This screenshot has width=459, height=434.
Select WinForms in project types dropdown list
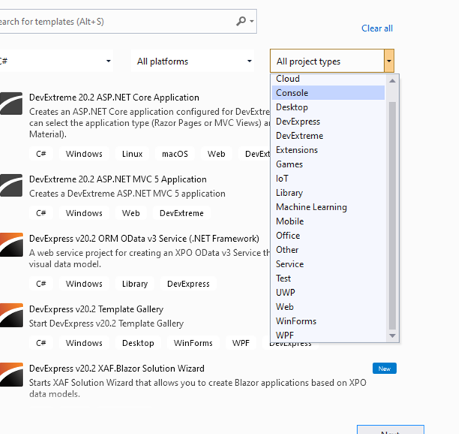tap(328, 321)
